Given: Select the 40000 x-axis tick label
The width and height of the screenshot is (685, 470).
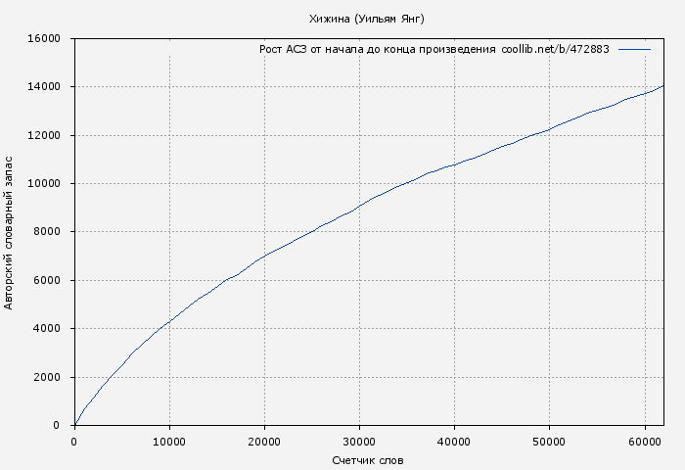Looking at the screenshot, I should click(454, 442).
